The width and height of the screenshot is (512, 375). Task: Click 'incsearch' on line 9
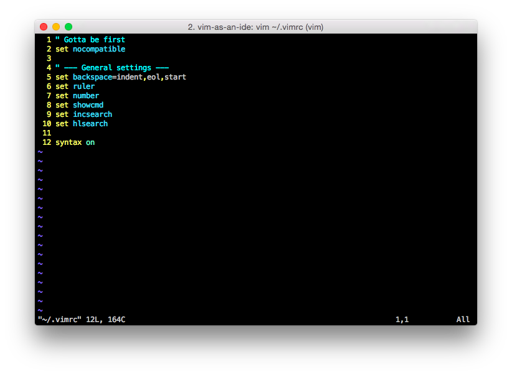(92, 114)
